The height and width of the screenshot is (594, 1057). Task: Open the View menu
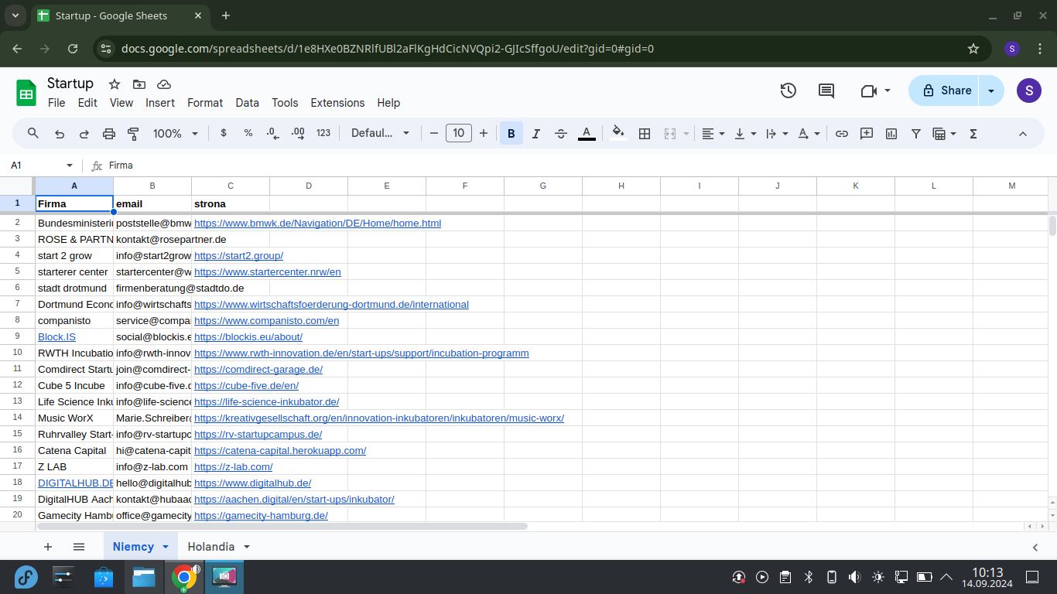[x=121, y=103]
